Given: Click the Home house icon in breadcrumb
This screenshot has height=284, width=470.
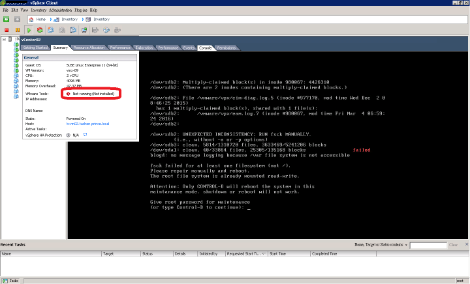Looking at the screenshot, I should (31, 20).
